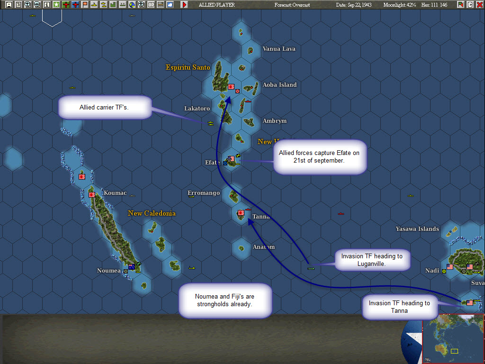Open the document list report icon
The height and width of the screenshot is (364, 485).
pyautogui.click(x=18, y=5)
